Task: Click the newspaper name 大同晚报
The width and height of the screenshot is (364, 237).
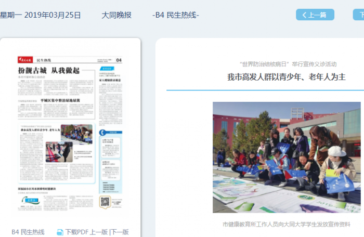Action: coord(116,15)
